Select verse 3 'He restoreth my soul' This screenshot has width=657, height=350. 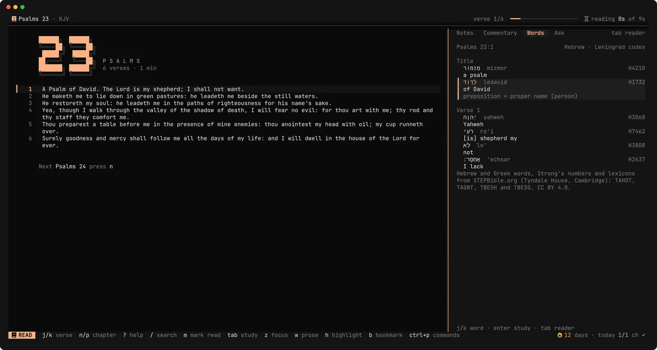click(x=187, y=103)
